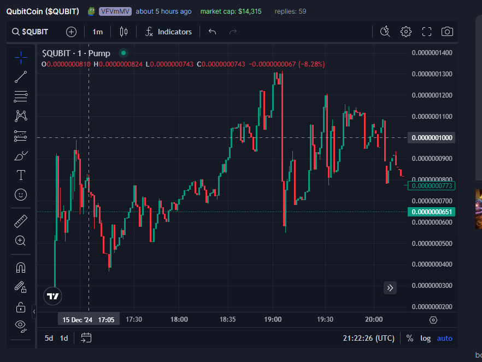Take a chart snapshot with camera icon
The image size is (482, 362).
(x=447, y=32)
